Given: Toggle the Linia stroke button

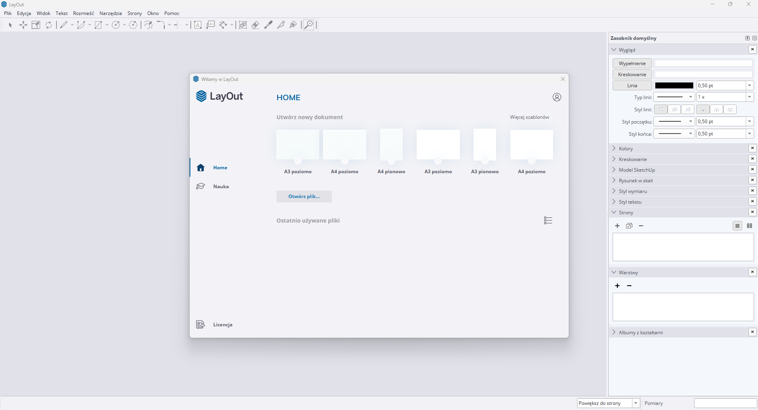Looking at the screenshot, I should click(632, 85).
